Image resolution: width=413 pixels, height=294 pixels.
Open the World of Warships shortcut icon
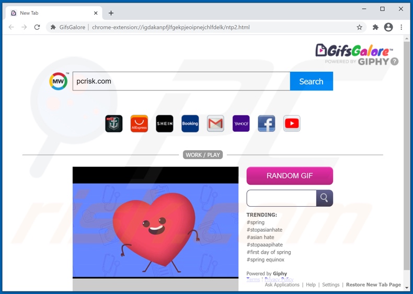(114, 123)
